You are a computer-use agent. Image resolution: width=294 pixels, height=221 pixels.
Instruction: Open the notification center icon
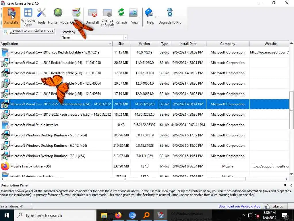pyautogui.click(x=285, y=215)
